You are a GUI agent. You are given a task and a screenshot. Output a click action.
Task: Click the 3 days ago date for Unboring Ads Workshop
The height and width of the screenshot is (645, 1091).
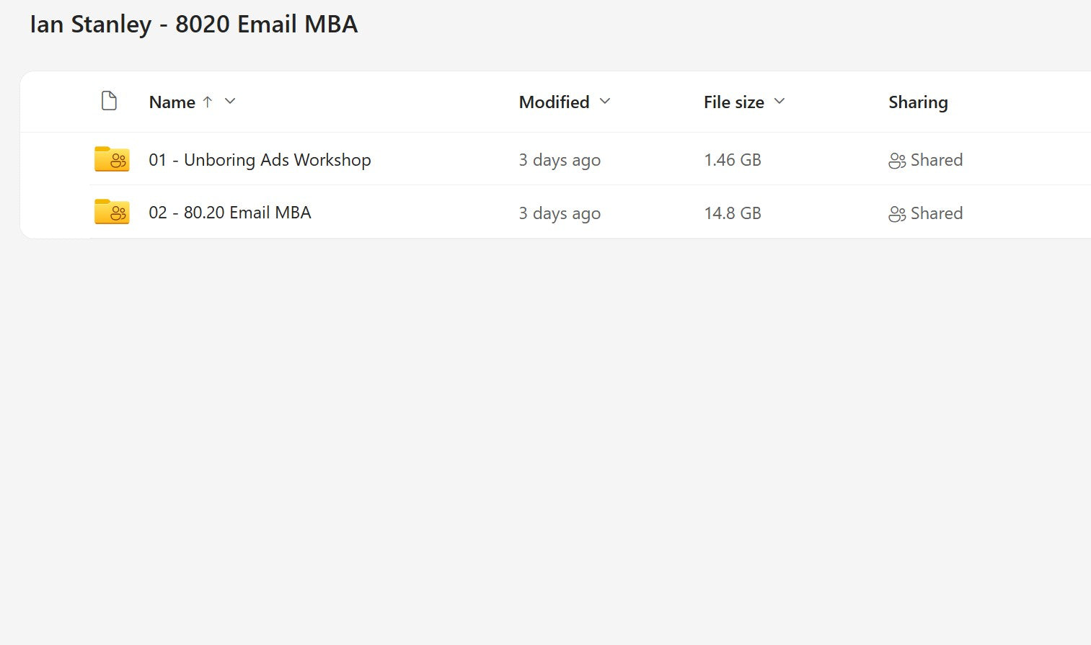click(x=560, y=160)
